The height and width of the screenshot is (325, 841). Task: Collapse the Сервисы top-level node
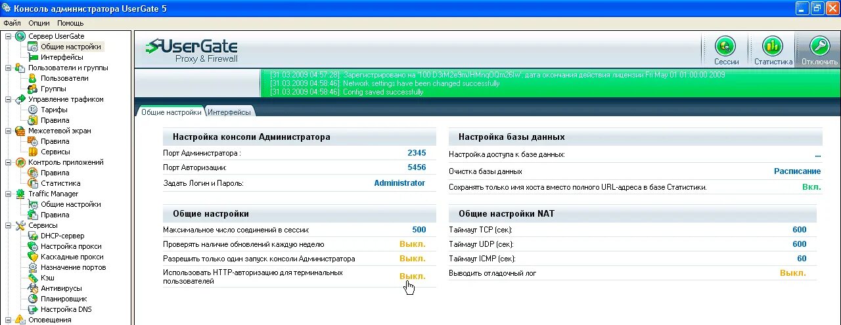(x=9, y=225)
